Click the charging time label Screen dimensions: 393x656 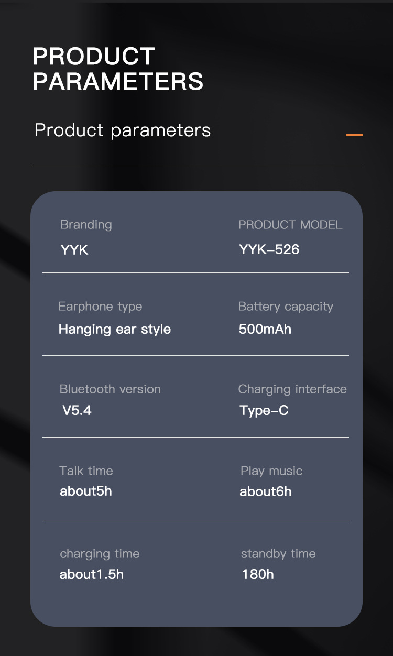pyautogui.click(x=100, y=554)
